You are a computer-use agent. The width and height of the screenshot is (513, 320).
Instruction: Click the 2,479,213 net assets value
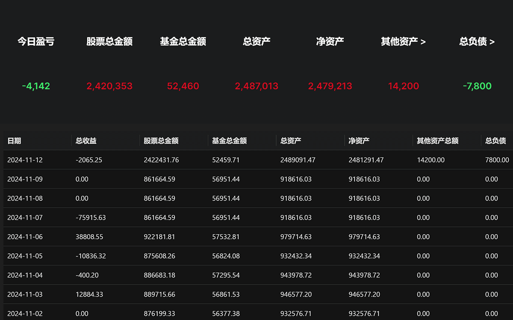tap(330, 86)
